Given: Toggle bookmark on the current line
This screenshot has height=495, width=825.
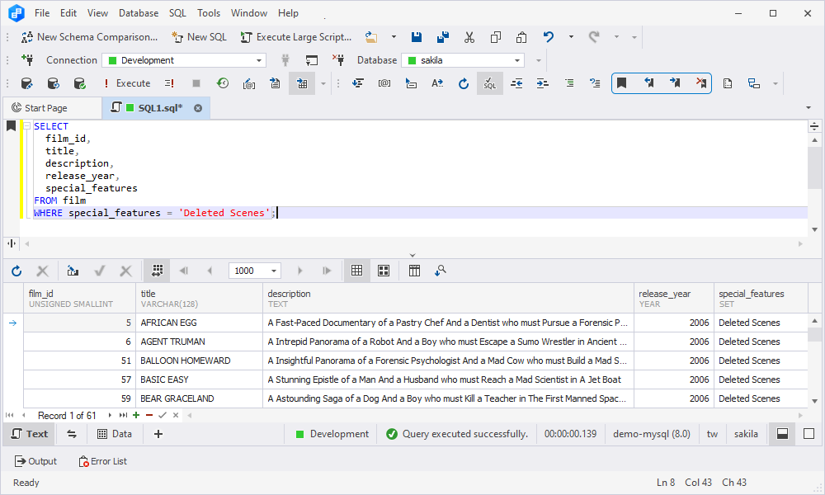Looking at the screenshot, I should (622, 83).
